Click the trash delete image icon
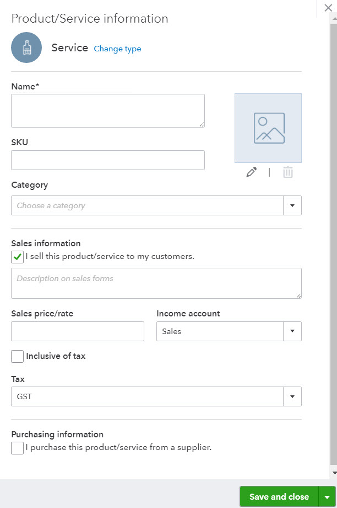The width and height of the screenshot is (337, 508). tap(287, 172)
